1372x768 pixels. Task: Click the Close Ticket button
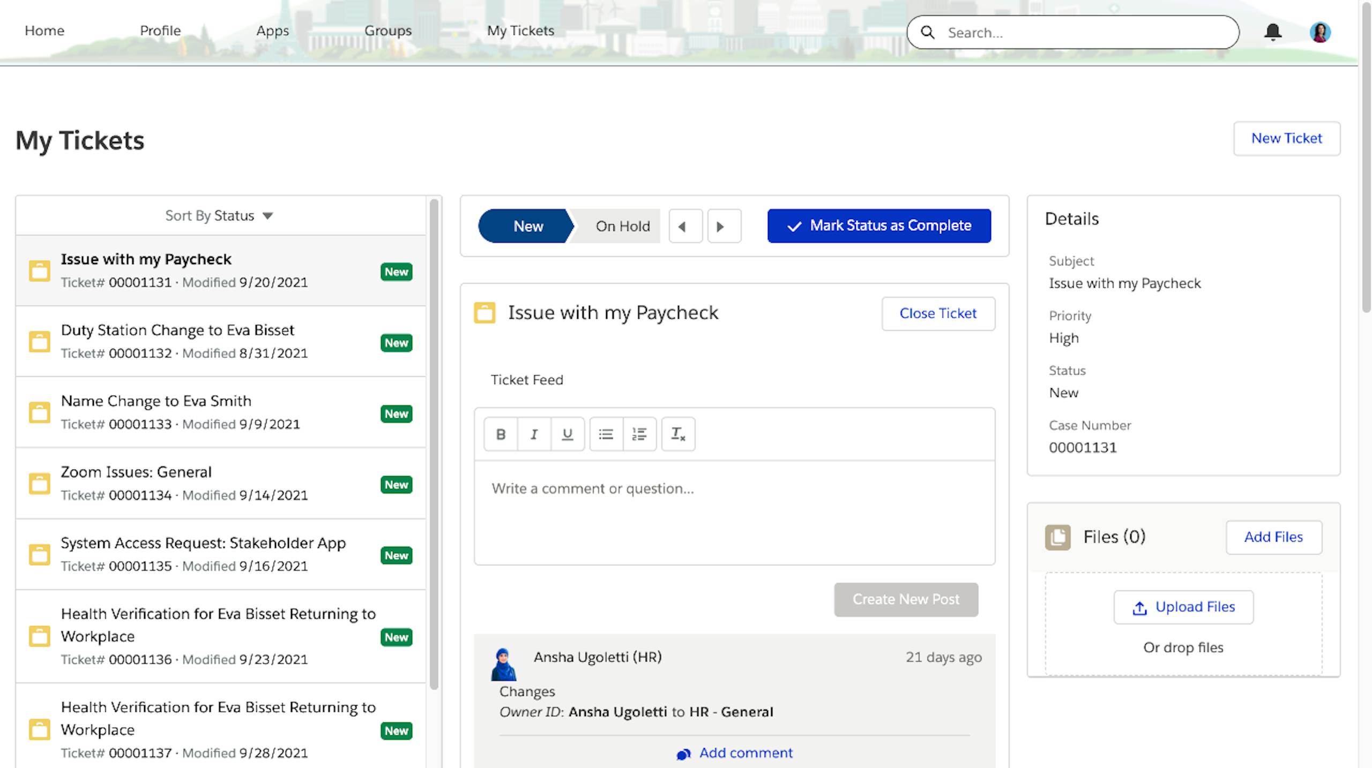(938, 313)
